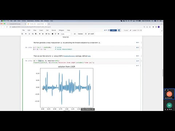Open the Widgets menu in Jupyter

61,30
